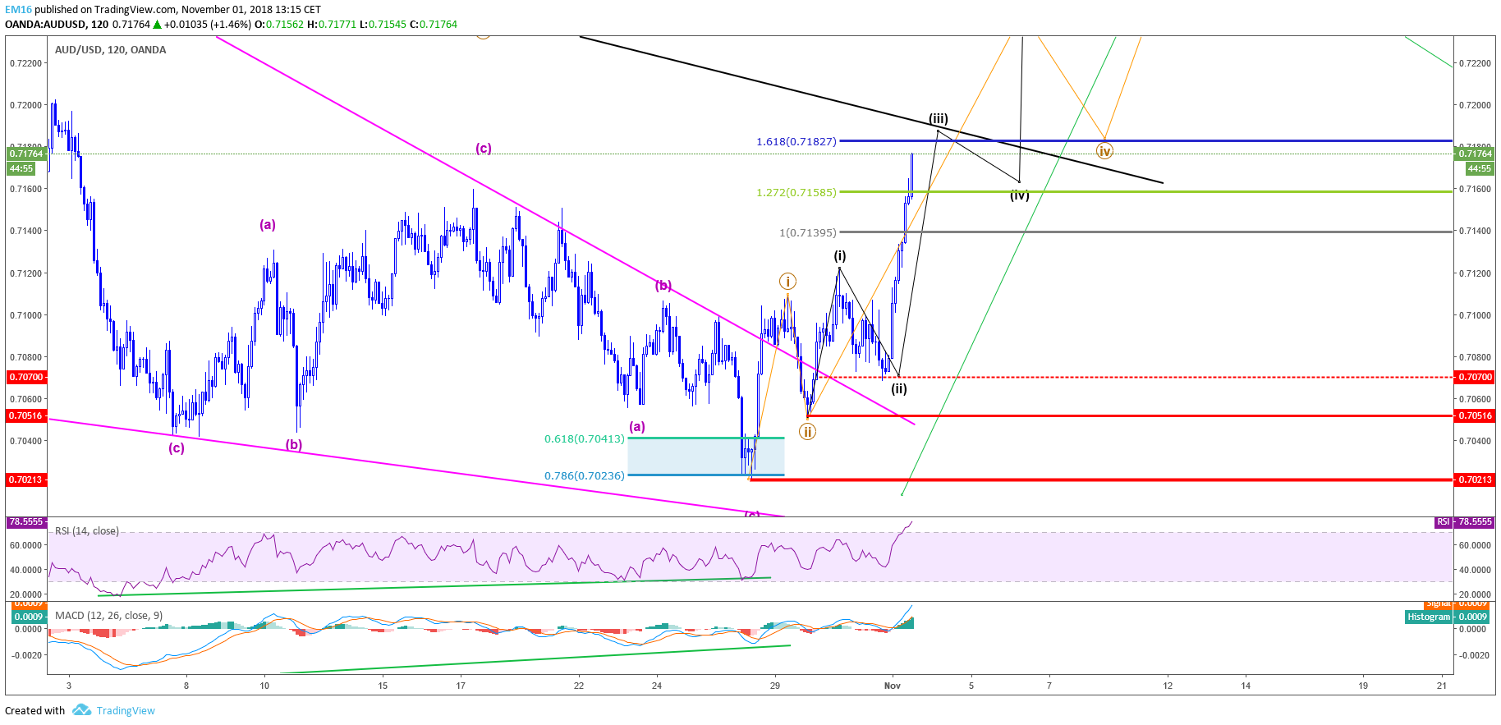Select the 1(0.71395) Fibonacci label
The height and width of the screenshot is (725, 1501).
(x=808, y=232)
